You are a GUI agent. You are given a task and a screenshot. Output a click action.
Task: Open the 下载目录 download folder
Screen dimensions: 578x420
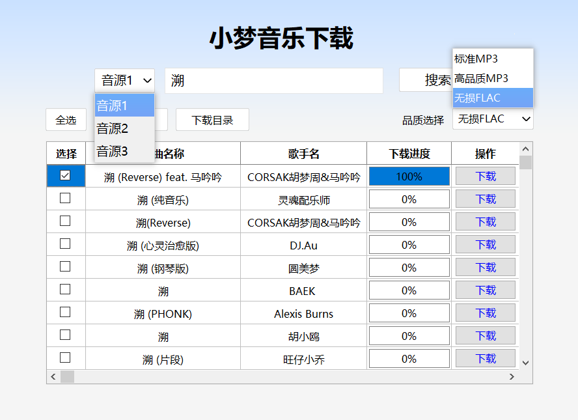click(x=212, y=120)
